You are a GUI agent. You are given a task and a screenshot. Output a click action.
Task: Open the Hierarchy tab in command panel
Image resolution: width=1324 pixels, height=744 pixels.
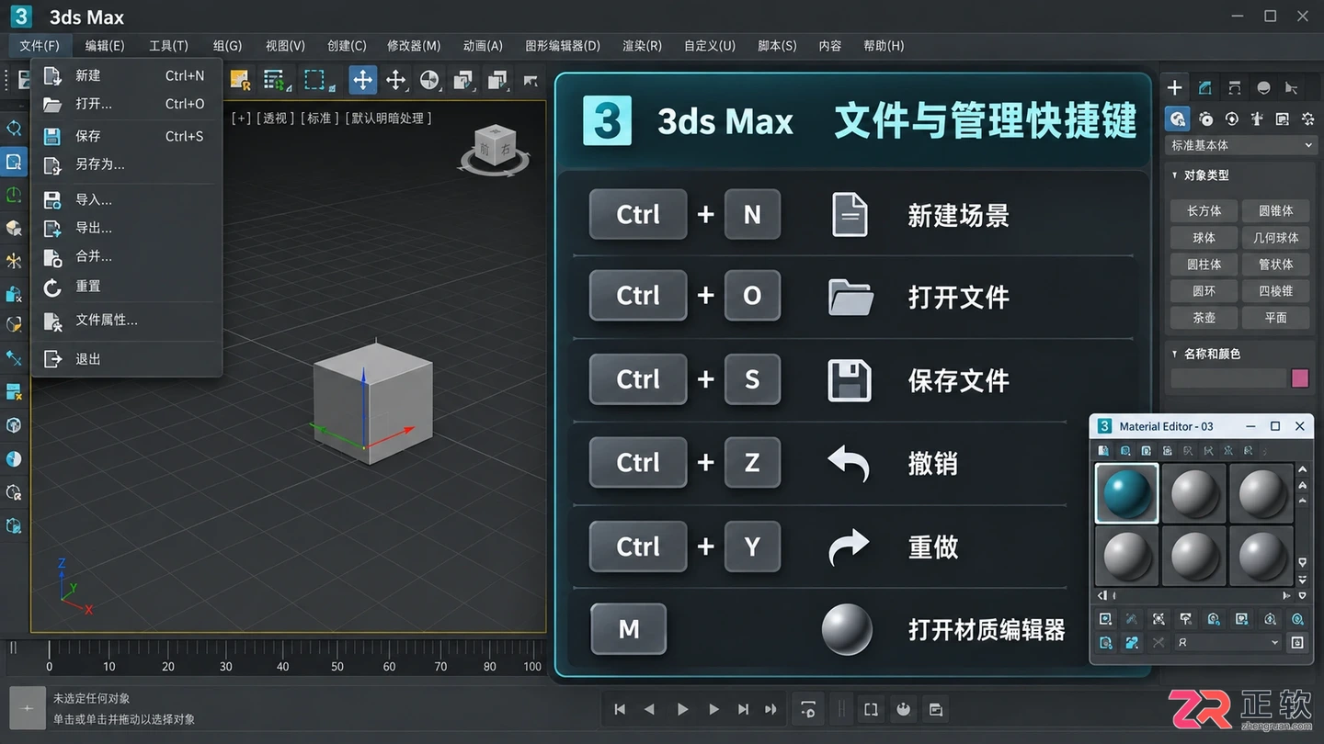pos(1234,88)
